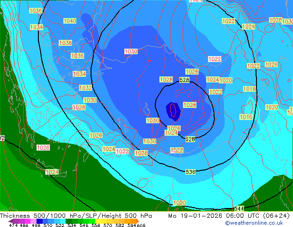
Task: Pick the bright yellow legend swatch
Action: (98, 221)
